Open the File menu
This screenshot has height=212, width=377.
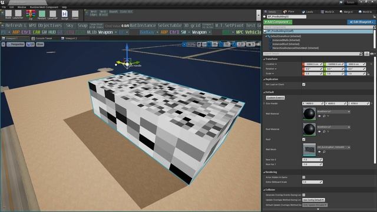point(4,7)
